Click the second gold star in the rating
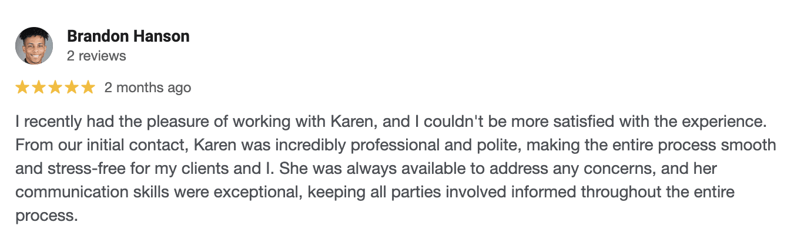 click(x=39, y=88)
